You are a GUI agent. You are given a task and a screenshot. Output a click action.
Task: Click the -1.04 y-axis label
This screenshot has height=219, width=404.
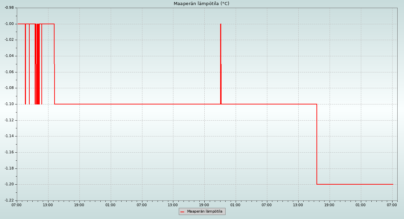tap(9, 56)
